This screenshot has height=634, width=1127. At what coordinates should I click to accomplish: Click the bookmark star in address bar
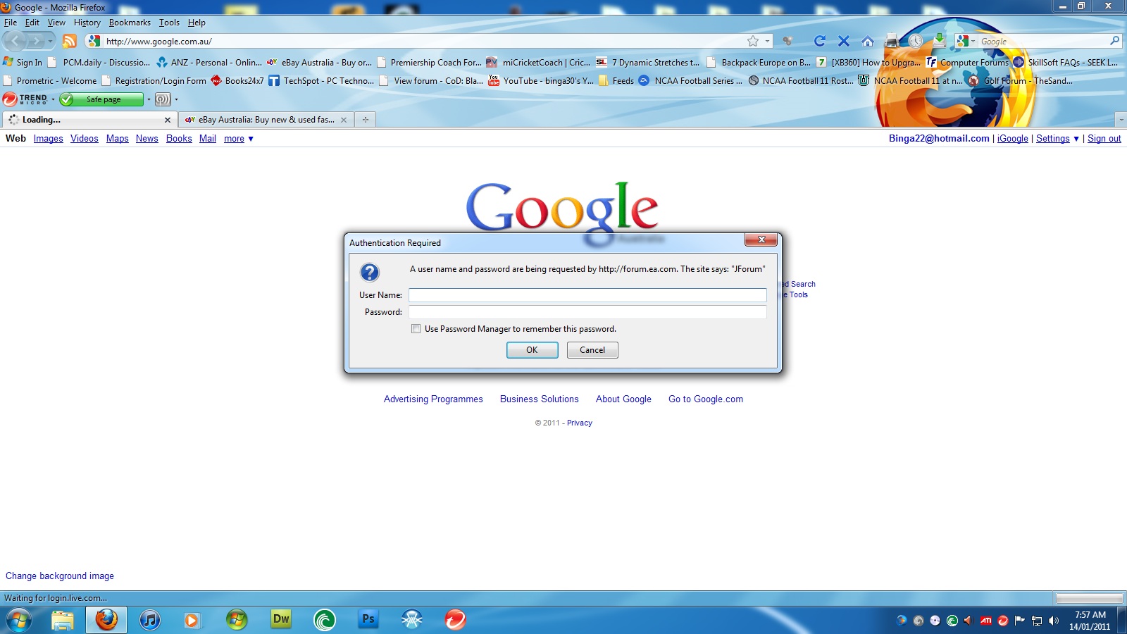[753, 41]
